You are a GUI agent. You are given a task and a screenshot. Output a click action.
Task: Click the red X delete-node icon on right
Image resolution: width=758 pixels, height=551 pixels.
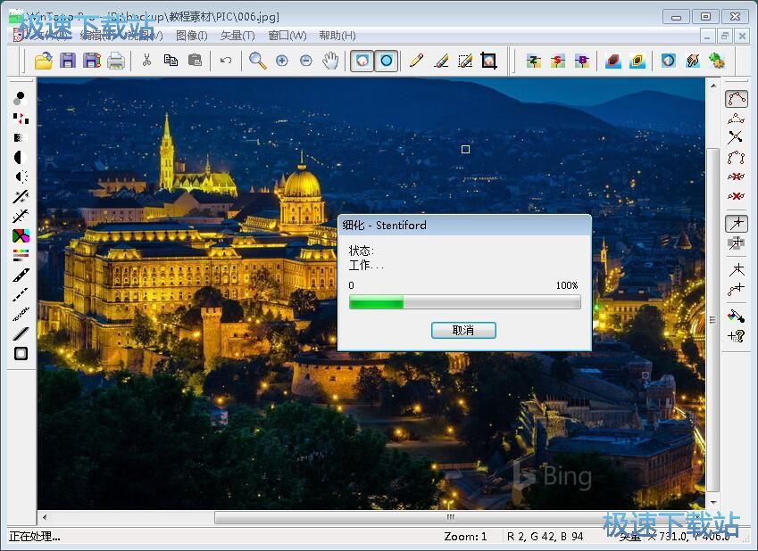coord(736,195)
